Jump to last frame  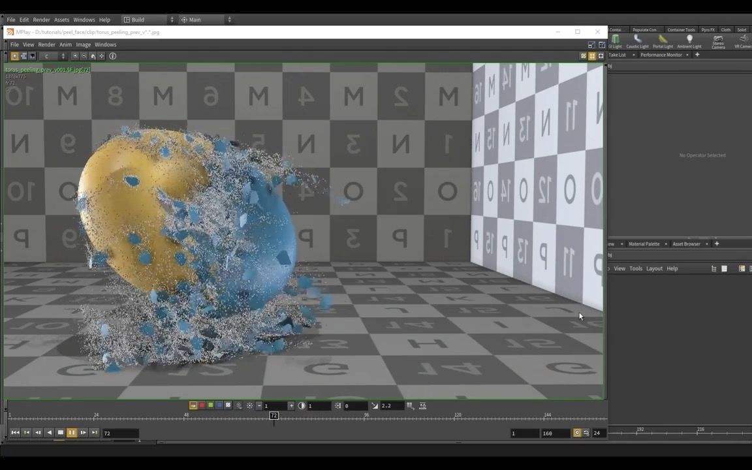[x=95, y=433]
